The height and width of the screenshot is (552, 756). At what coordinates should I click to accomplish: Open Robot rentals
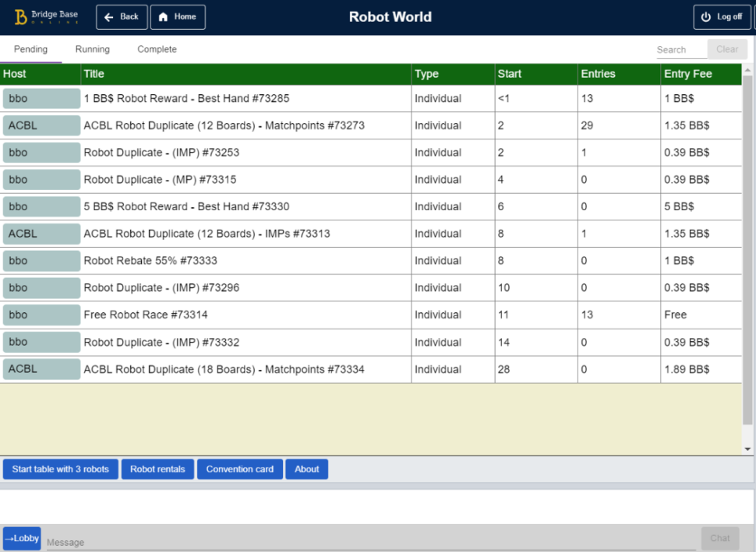click(157, 469)
